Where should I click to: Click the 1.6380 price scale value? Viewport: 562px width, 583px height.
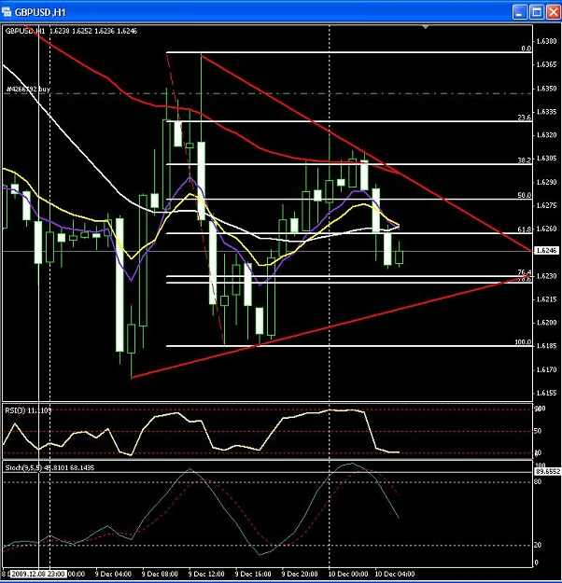point(546,41)
